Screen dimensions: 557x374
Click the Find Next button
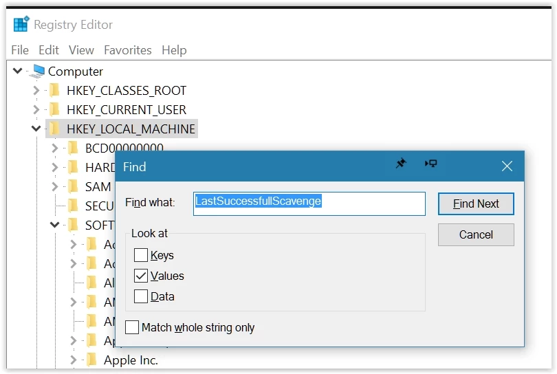click(x=476, y=203)
